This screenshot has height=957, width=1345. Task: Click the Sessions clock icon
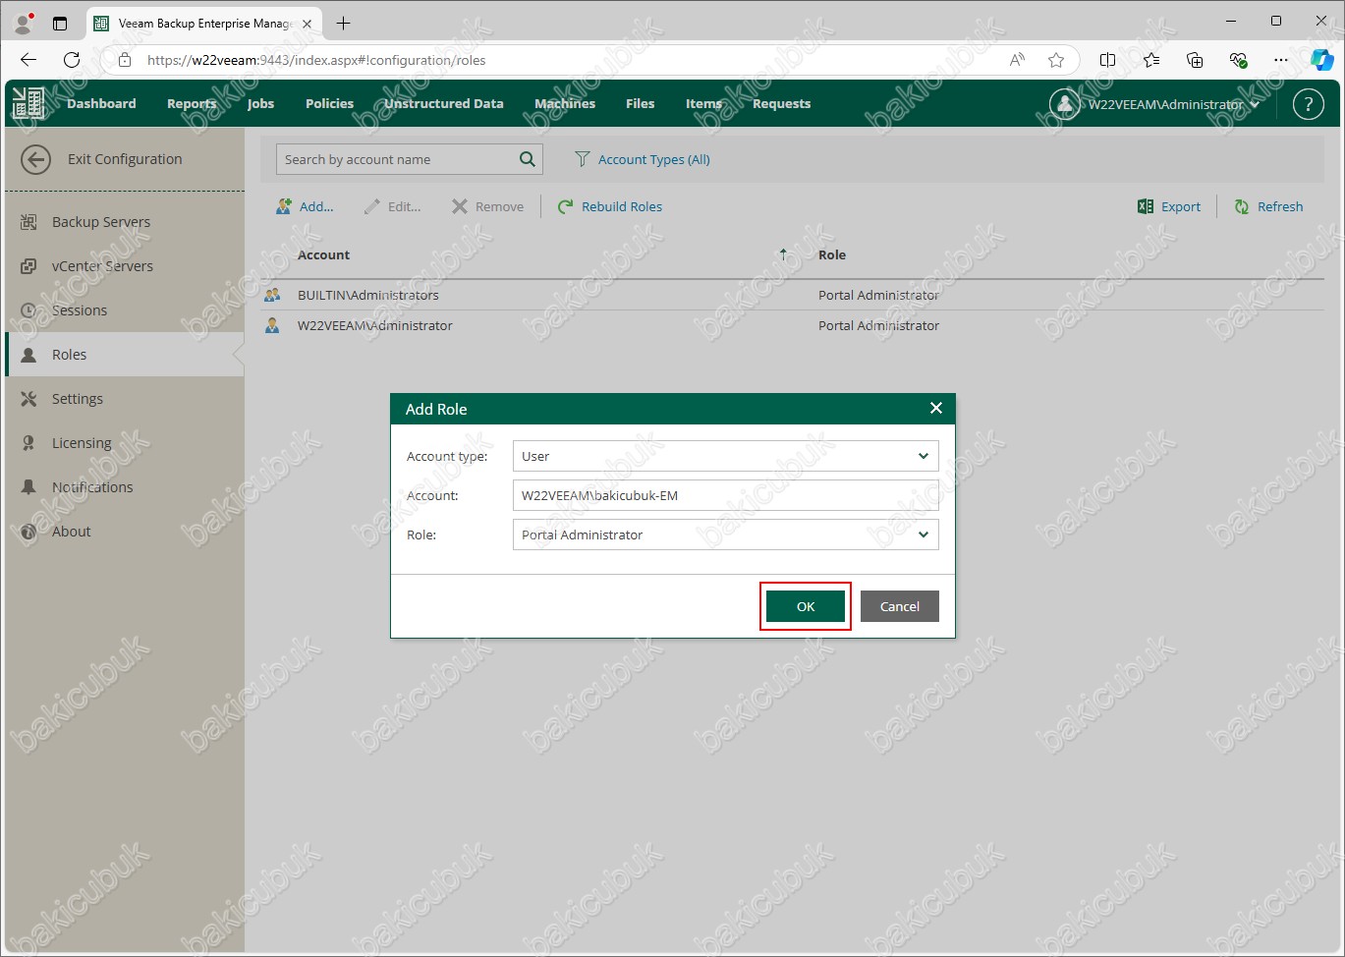click(28, 310)
